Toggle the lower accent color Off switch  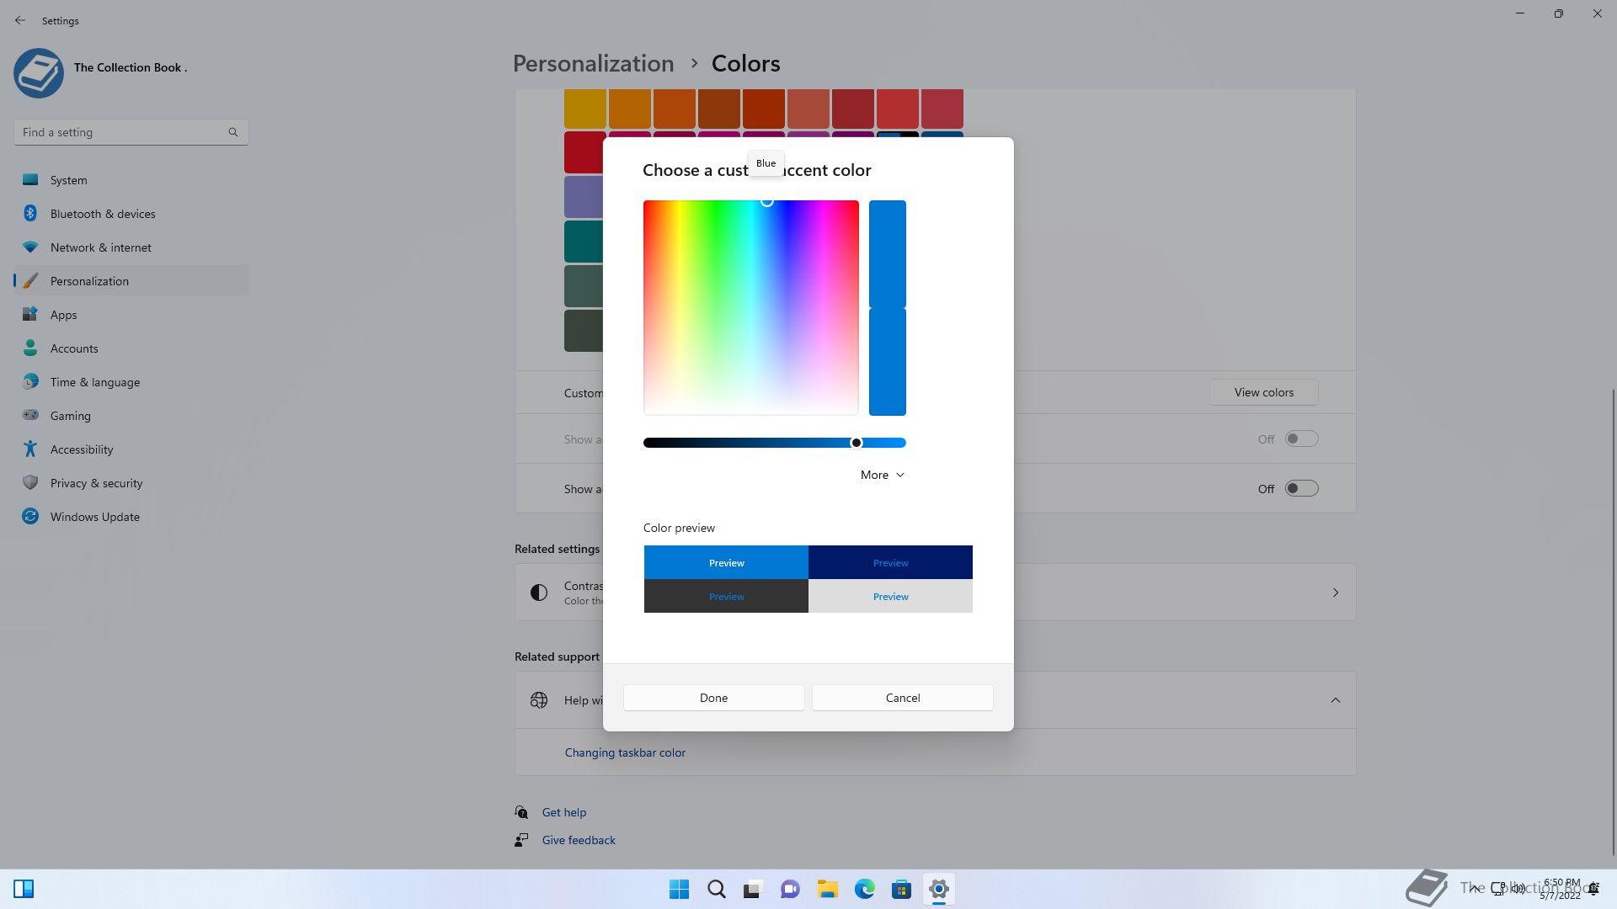point(1301,488)
